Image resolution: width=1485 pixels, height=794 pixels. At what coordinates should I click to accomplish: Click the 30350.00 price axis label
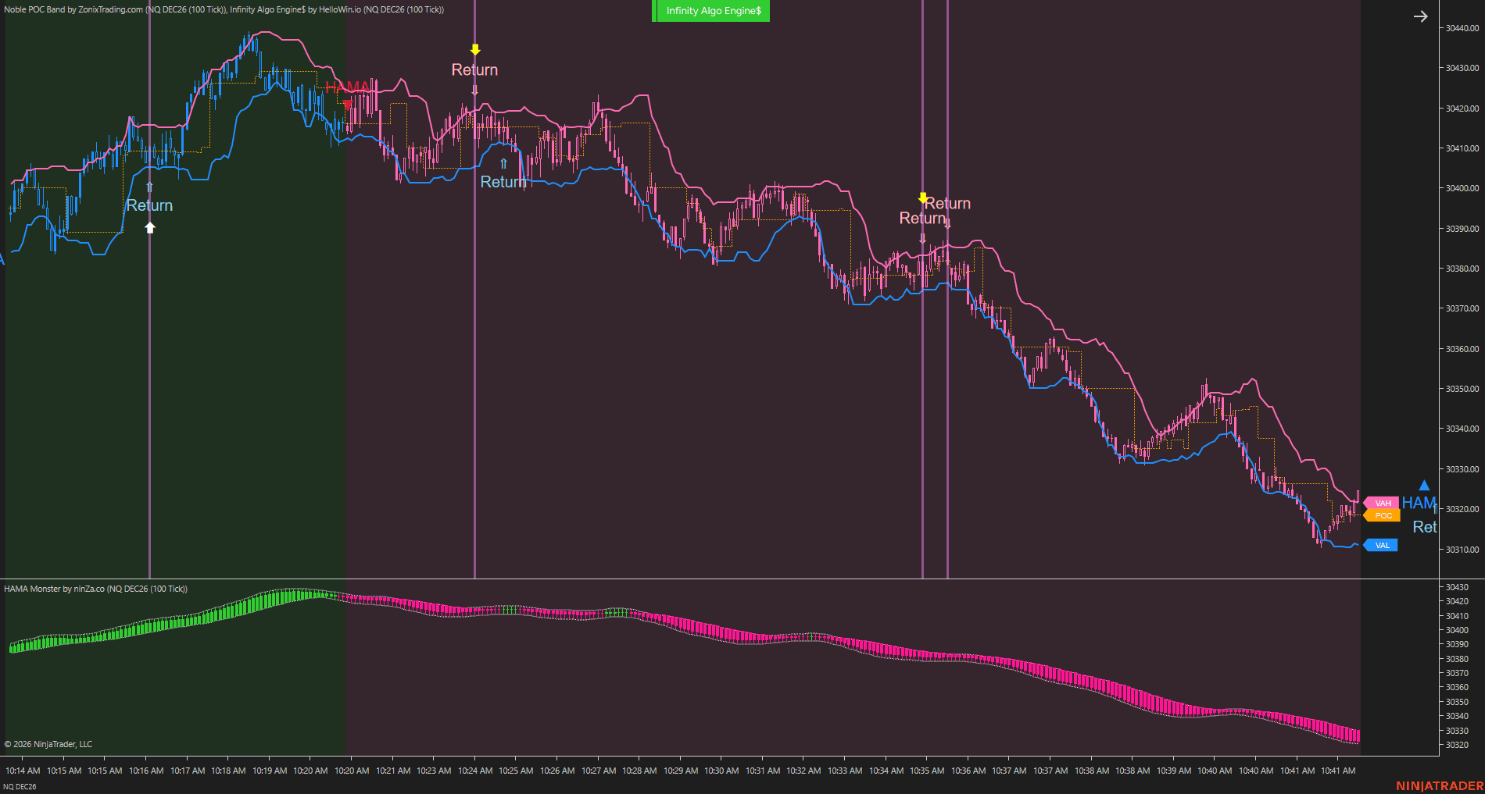(x=1462, y=389)
